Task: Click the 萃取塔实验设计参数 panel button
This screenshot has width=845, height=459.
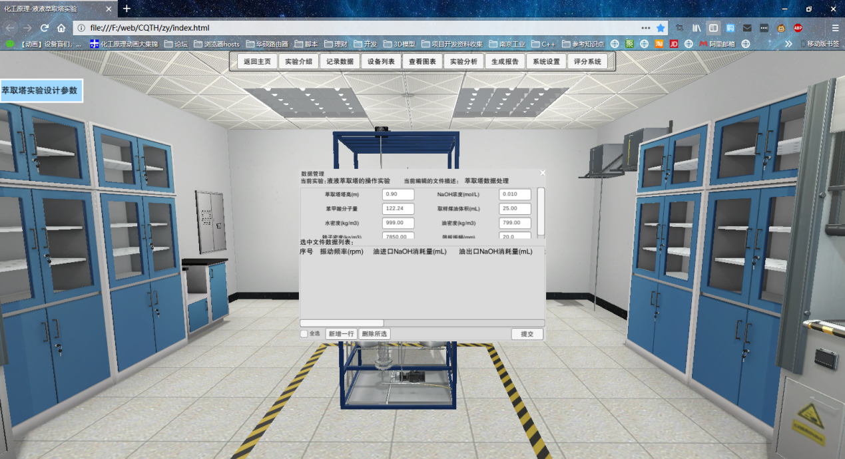Action: (x=41, y=90)
